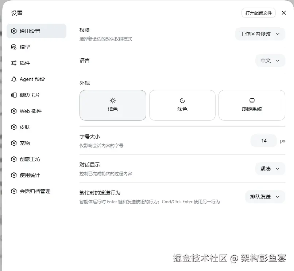Click the gear icon beside 宠物
The image size is (294, 271).
tap(14, 143)
